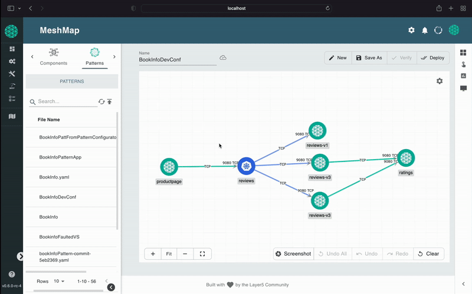
Task: Click the pattern list vertical scrollbar
Action: [118, 171]
